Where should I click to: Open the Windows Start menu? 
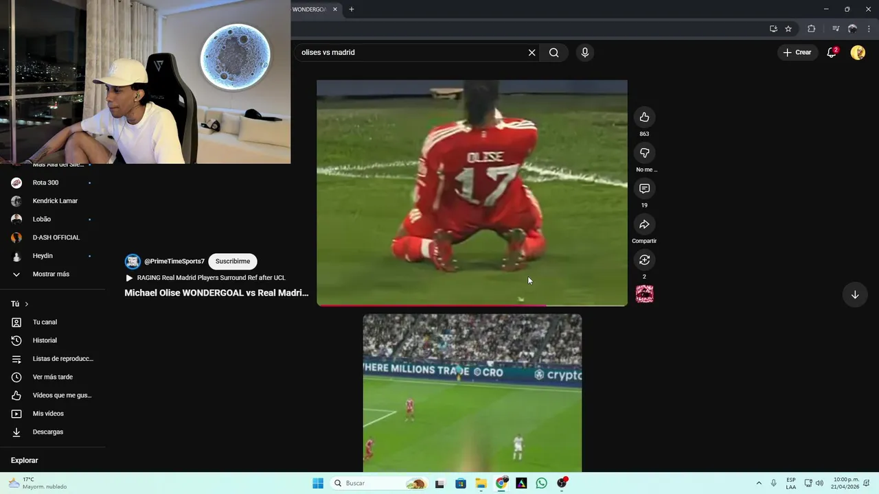click(x=317, y=483)
